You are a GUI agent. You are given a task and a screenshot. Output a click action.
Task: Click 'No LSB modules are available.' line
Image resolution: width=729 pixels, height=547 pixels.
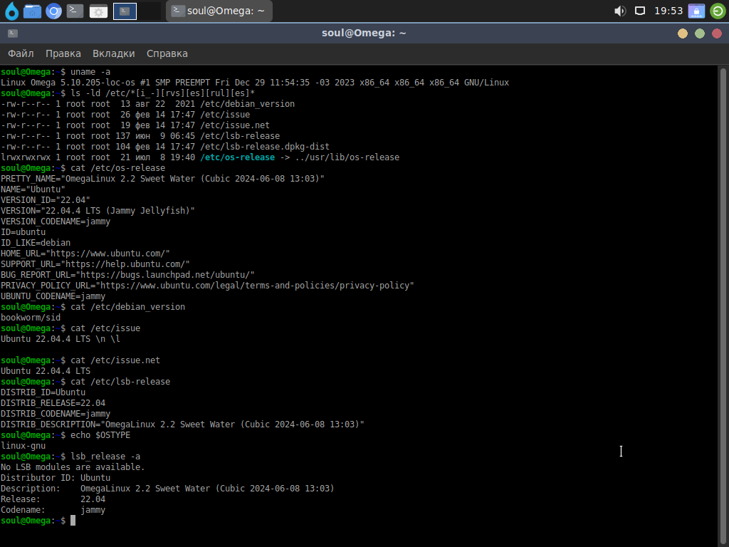click(x=73, y=468)
